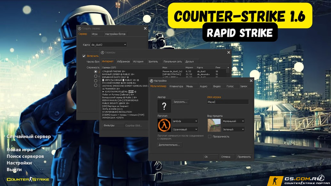This screenshot has height=186, width=331.
Task: Select the Интернет tab in Серверы
Action: (108, 61)
